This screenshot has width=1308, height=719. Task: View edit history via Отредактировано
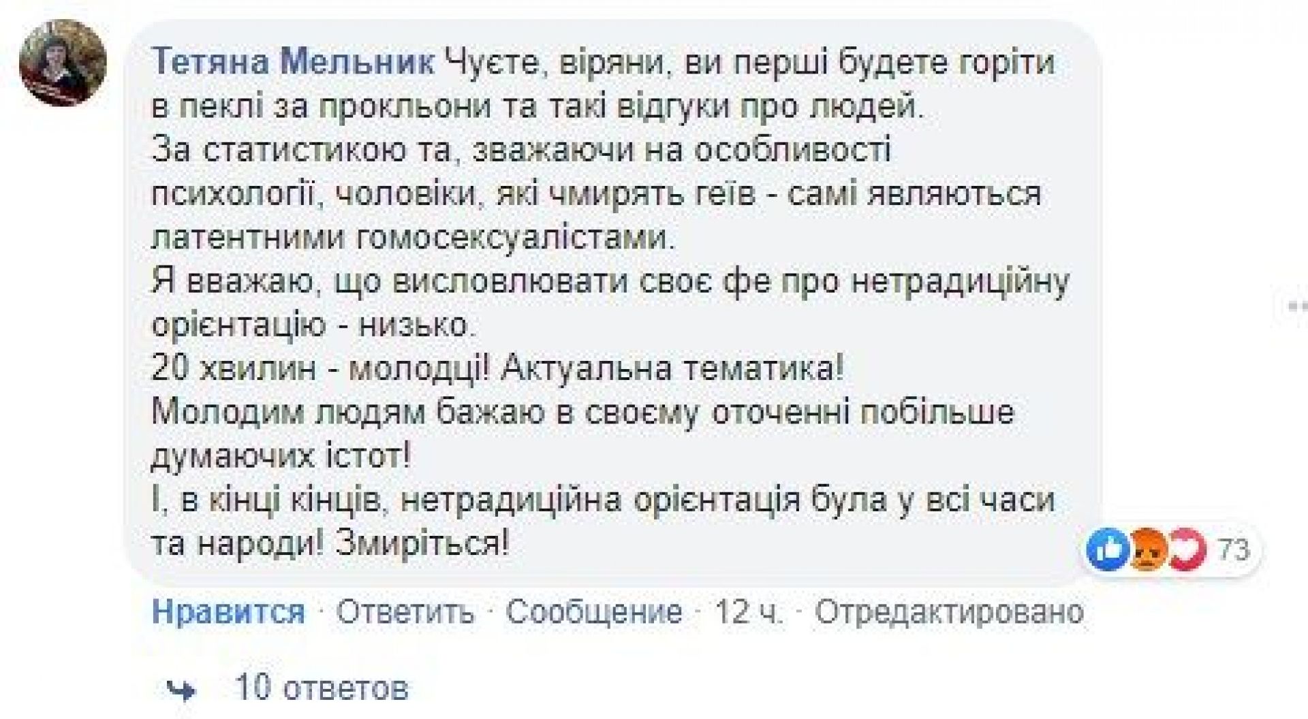pyautogui.click(x=949, y=612)
